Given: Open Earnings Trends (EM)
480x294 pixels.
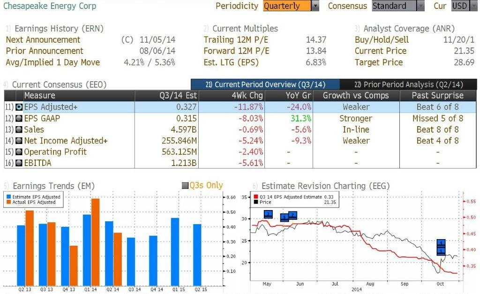Looking at the screenshot, I should [53, 186].
